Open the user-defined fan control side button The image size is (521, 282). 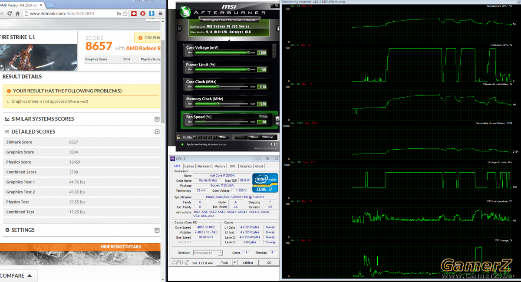tap(277, 120)
